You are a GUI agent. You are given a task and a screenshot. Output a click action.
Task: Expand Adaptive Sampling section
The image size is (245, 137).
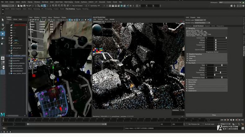click(188, 54)
